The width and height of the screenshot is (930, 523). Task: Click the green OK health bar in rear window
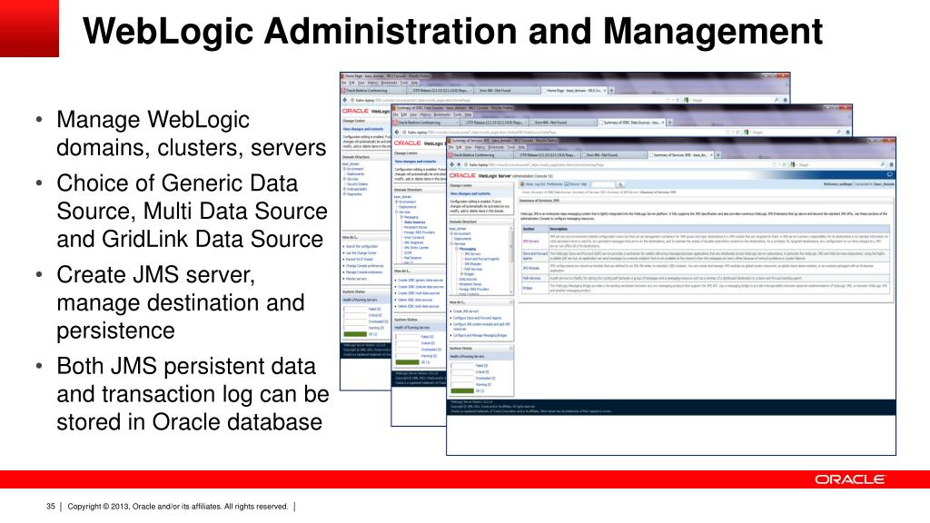point(355,334)
